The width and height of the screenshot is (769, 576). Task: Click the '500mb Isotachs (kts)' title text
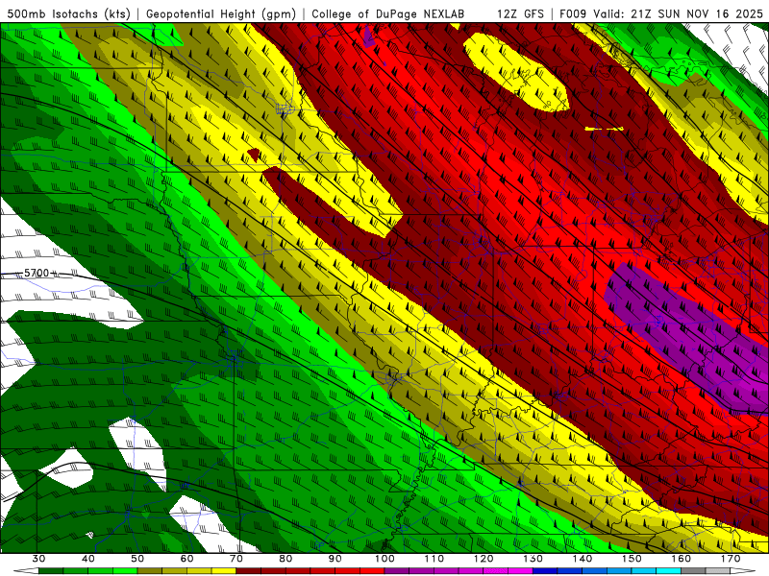pos(68,13)
